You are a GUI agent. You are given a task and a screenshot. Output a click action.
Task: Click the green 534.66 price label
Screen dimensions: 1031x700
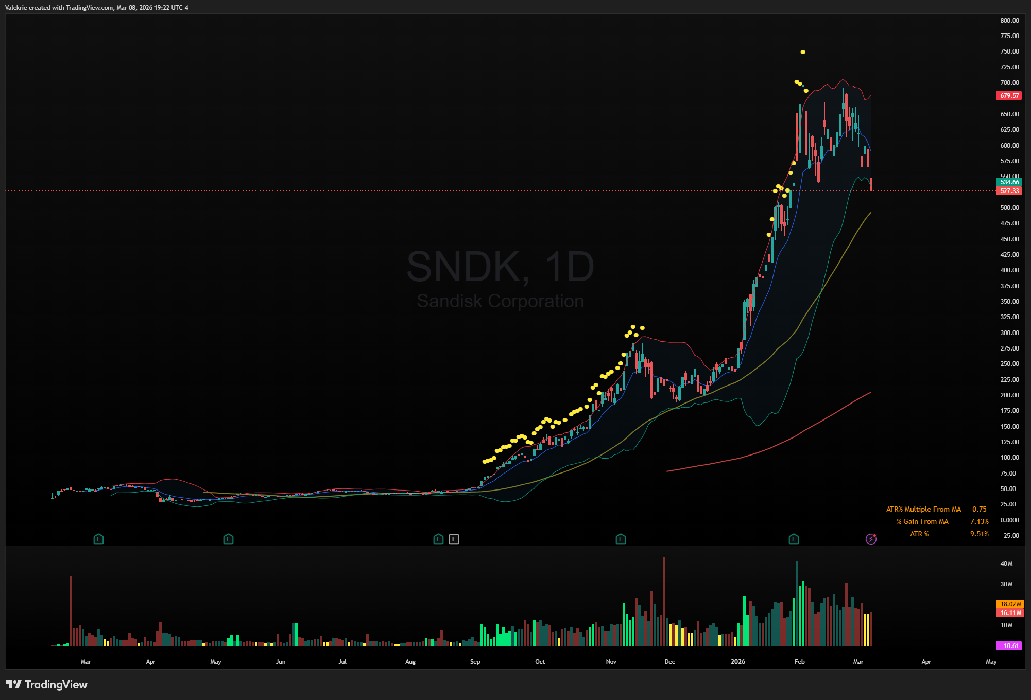tap(1009, 182)
